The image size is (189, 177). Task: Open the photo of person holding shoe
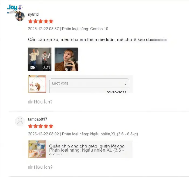coord(66,59)
